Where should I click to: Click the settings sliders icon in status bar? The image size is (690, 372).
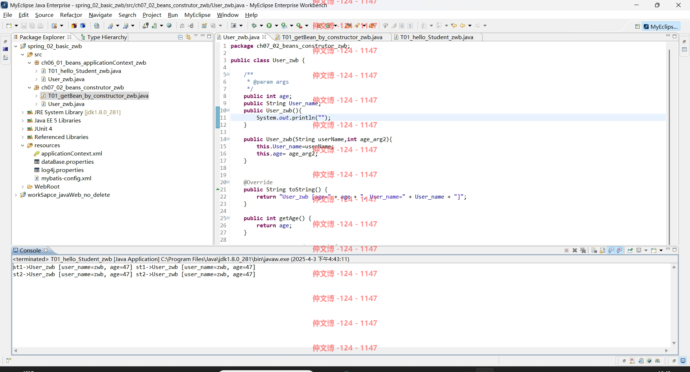pos(658,361)
